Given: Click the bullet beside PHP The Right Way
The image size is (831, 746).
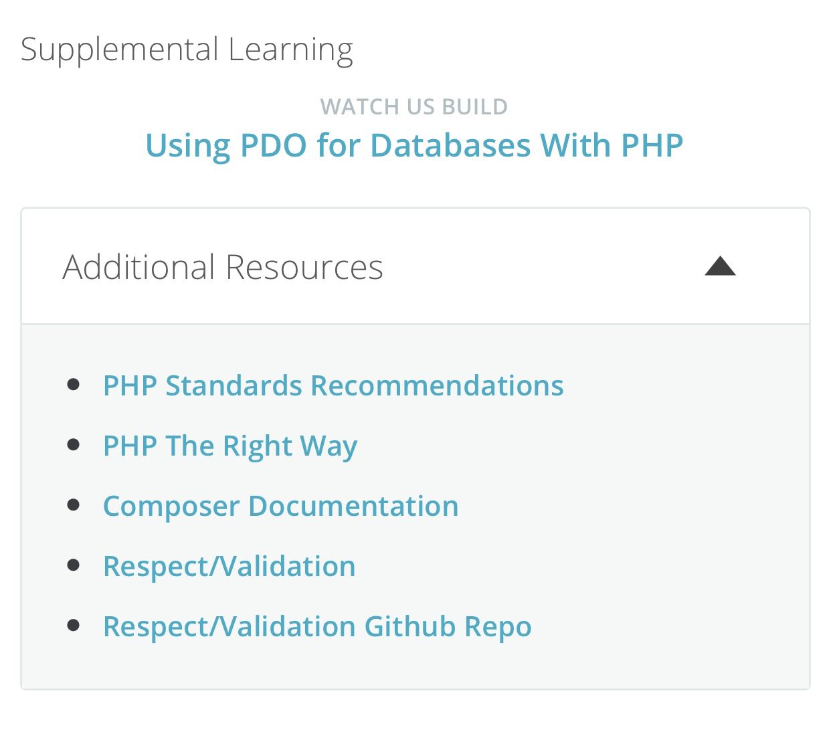Looking at the screenshot, I should [x=76, y=445].
